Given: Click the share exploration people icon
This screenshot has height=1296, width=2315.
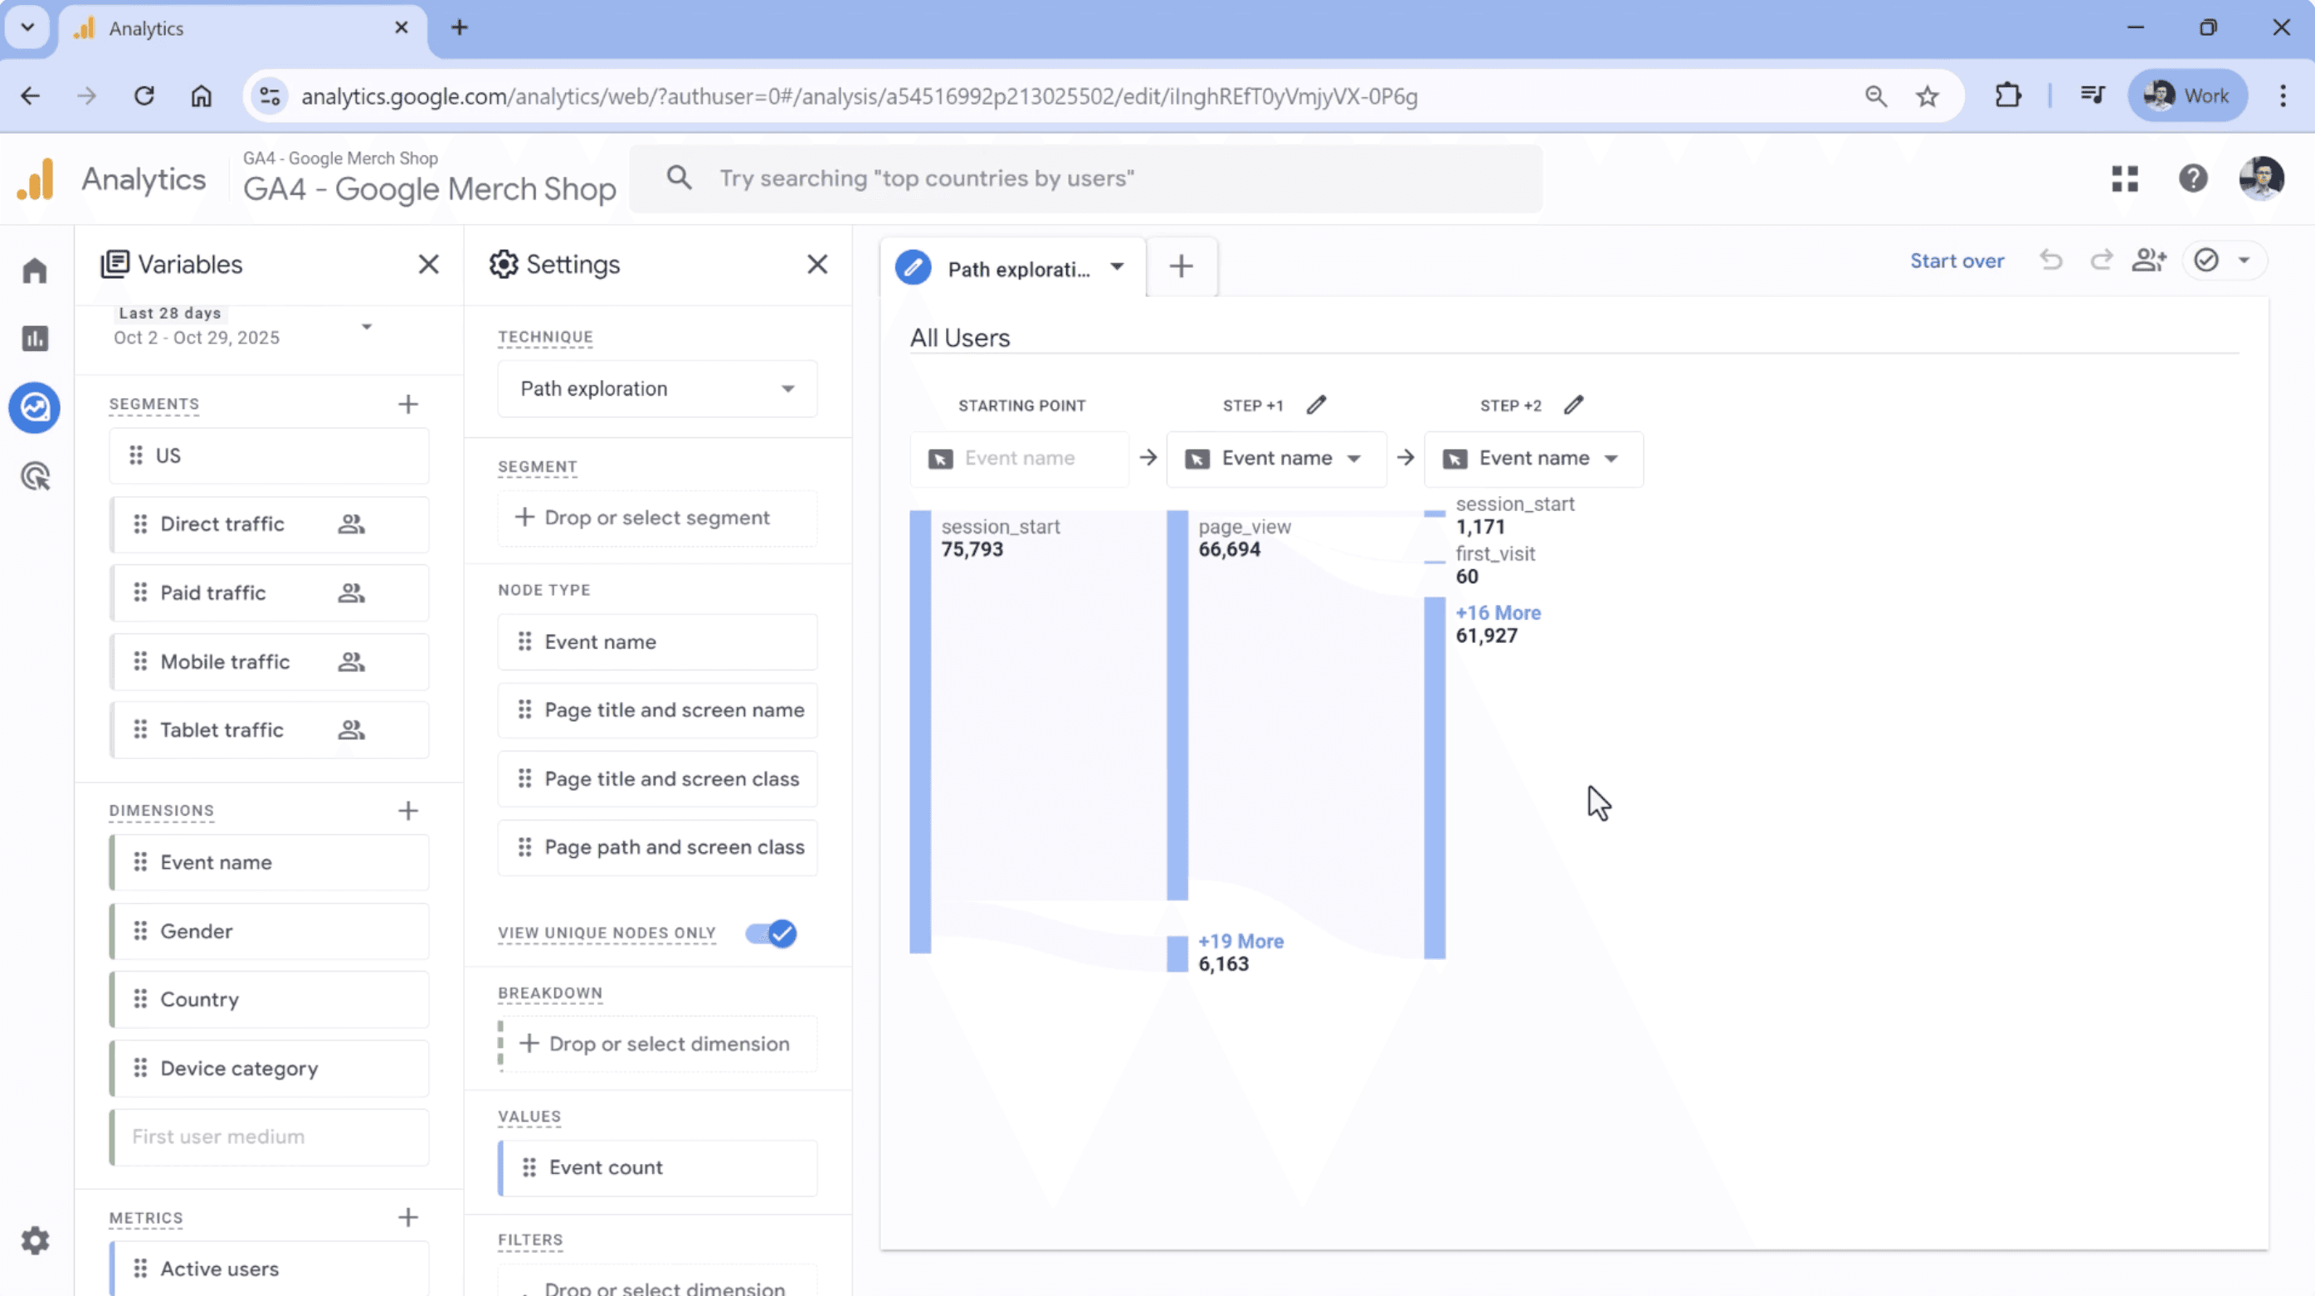Looking at the screenshot, I should [2149, 261].
